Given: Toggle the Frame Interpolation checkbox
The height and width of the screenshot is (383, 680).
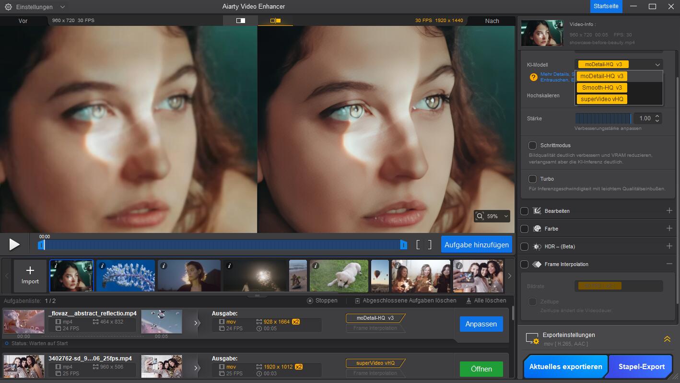Looking at the screenshot, I should [525, 264].
